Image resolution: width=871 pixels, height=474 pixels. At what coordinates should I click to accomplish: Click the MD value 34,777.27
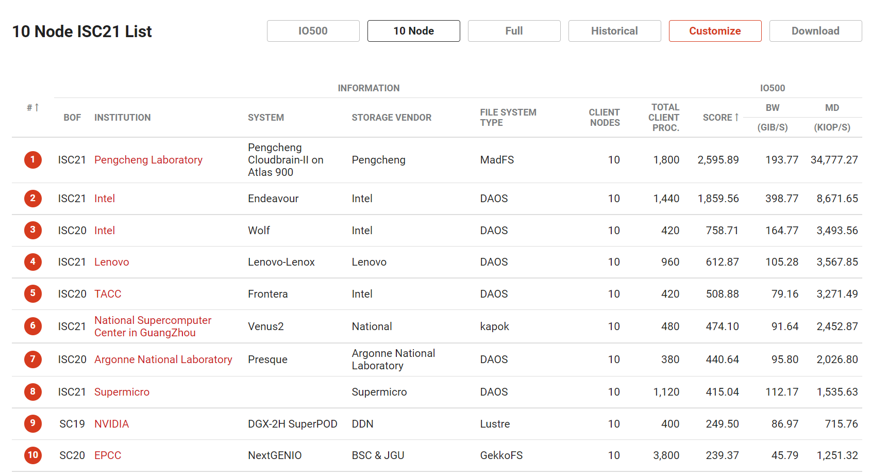tap(834, 160)
